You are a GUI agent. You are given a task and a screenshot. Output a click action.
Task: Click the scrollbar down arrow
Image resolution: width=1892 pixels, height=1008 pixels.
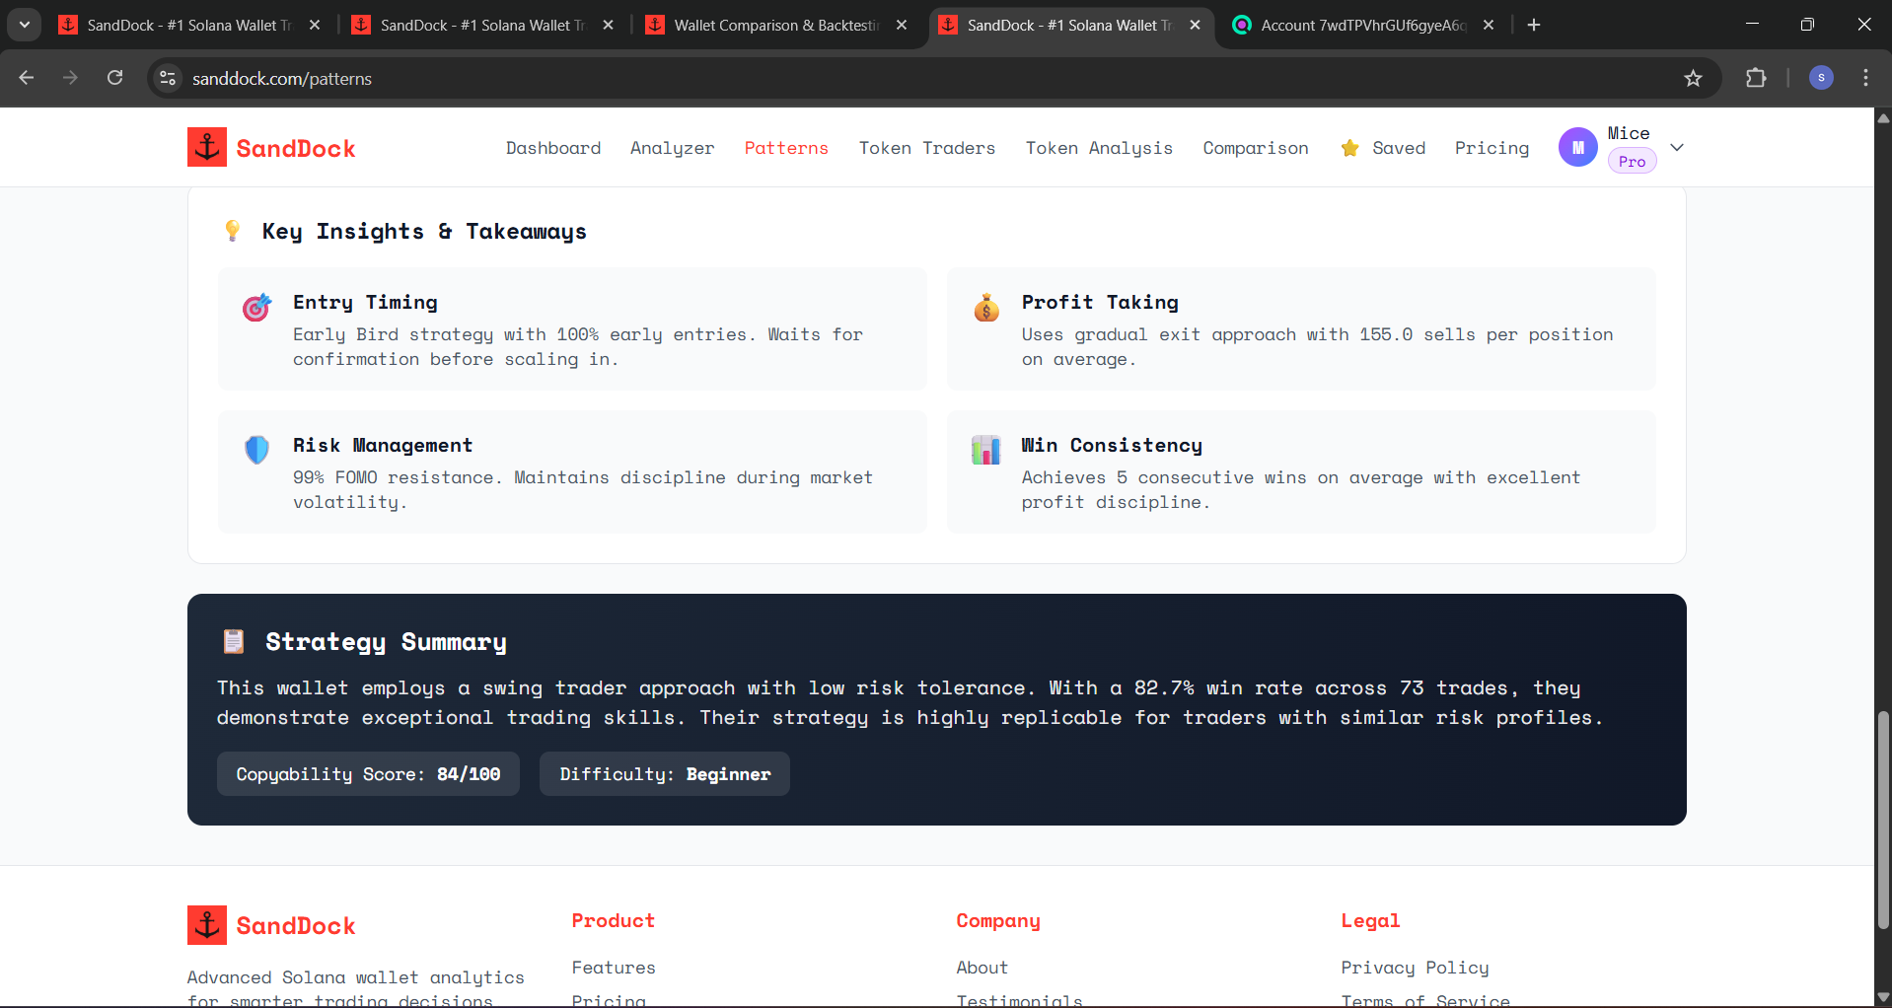(x=1883, y=997)
